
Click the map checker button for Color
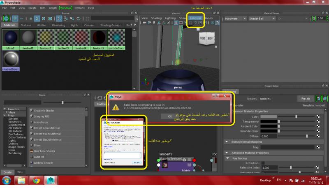pos(318,116)
